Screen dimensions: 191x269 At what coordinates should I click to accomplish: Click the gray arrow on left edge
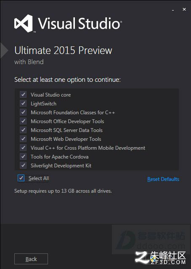(x=4, y=50)
